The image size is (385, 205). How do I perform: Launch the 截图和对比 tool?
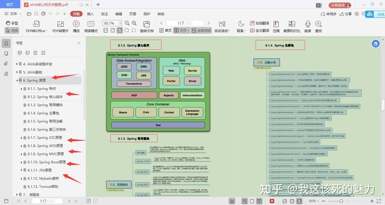tap(292, 27)
